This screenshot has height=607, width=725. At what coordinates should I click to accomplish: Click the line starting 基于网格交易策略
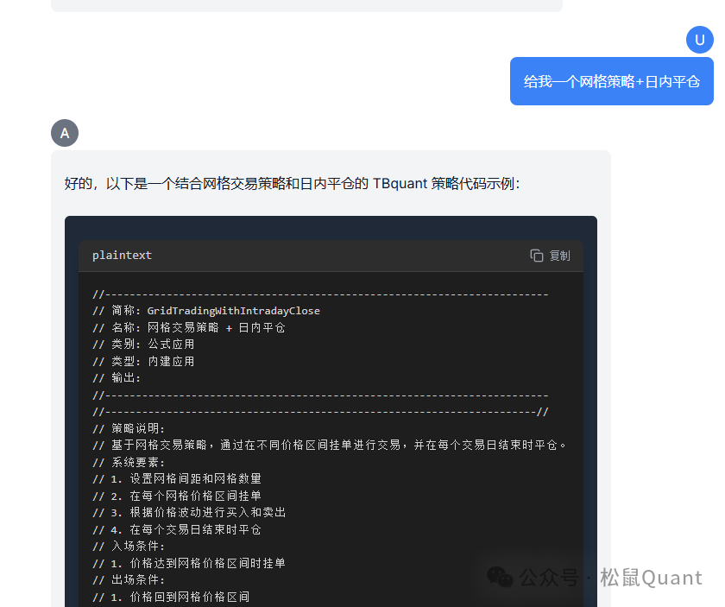tap(329, 445)
